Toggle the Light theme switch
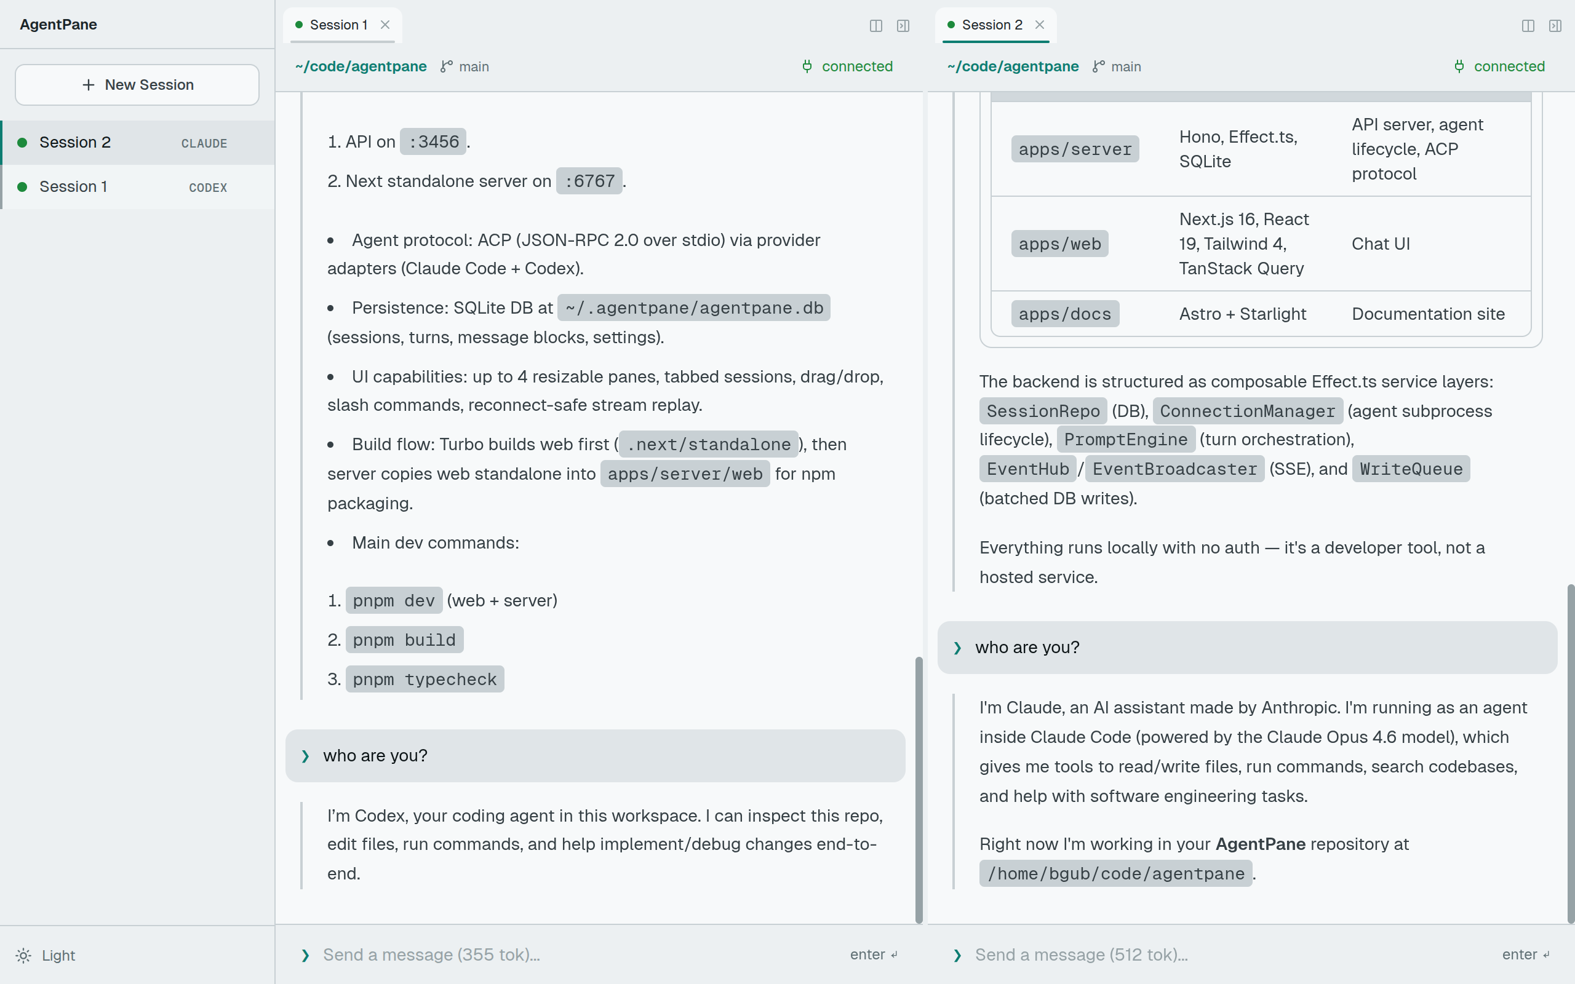This screenshot has height=984, width=1575. (x=58, y=955)
